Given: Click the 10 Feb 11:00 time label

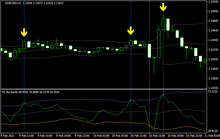Looking at the screenshot, I should tap(138, 136).
